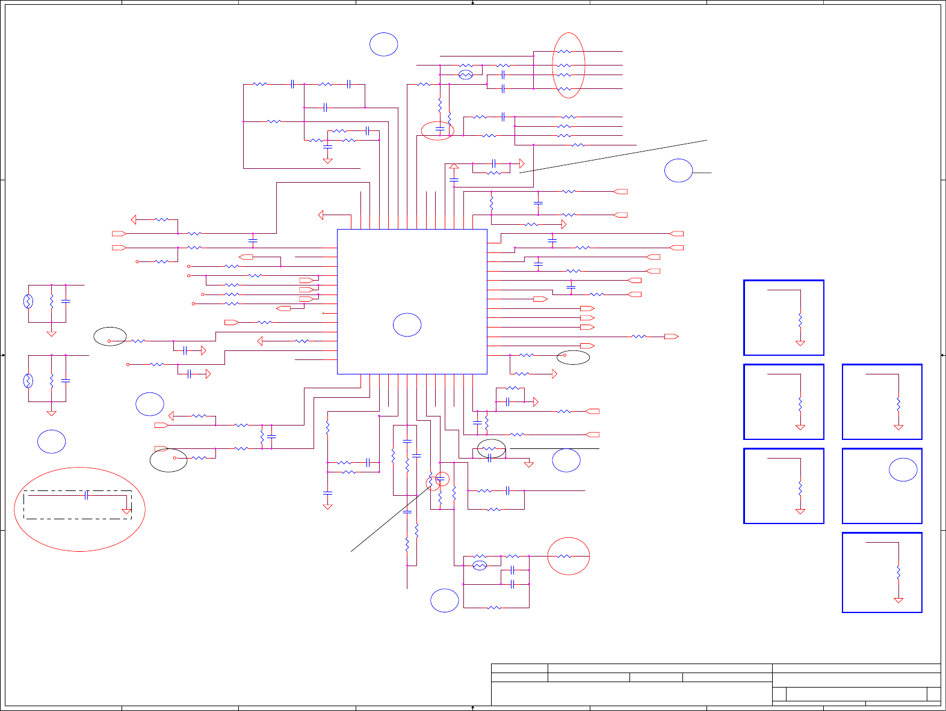Screen dimensions: 946x711
Task: Click the blue circle inside the central IC
Action: coord(407,325)
